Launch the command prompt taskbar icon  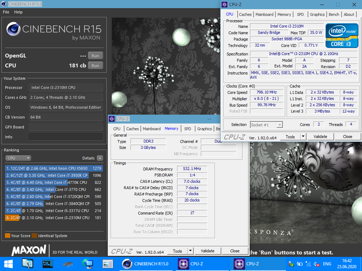point(48,264)
